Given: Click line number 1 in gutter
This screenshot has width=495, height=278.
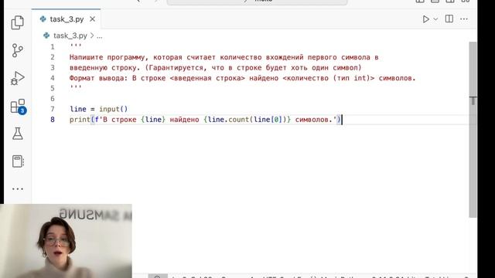Looking at the screenshot, I should pos(53,47).
